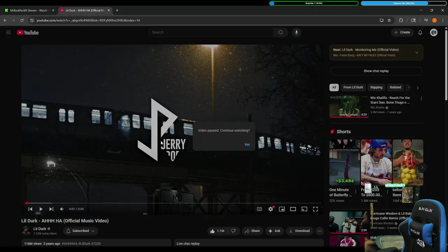Switch to MrBackPackN Stream browser tab
Image resolution: width=448 pixels, height=252 pixels.
click(29, 10)
